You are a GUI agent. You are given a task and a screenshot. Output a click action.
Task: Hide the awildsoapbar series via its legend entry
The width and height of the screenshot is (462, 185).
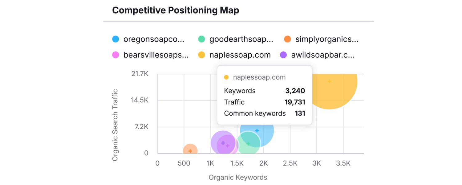tap(322, 55)
